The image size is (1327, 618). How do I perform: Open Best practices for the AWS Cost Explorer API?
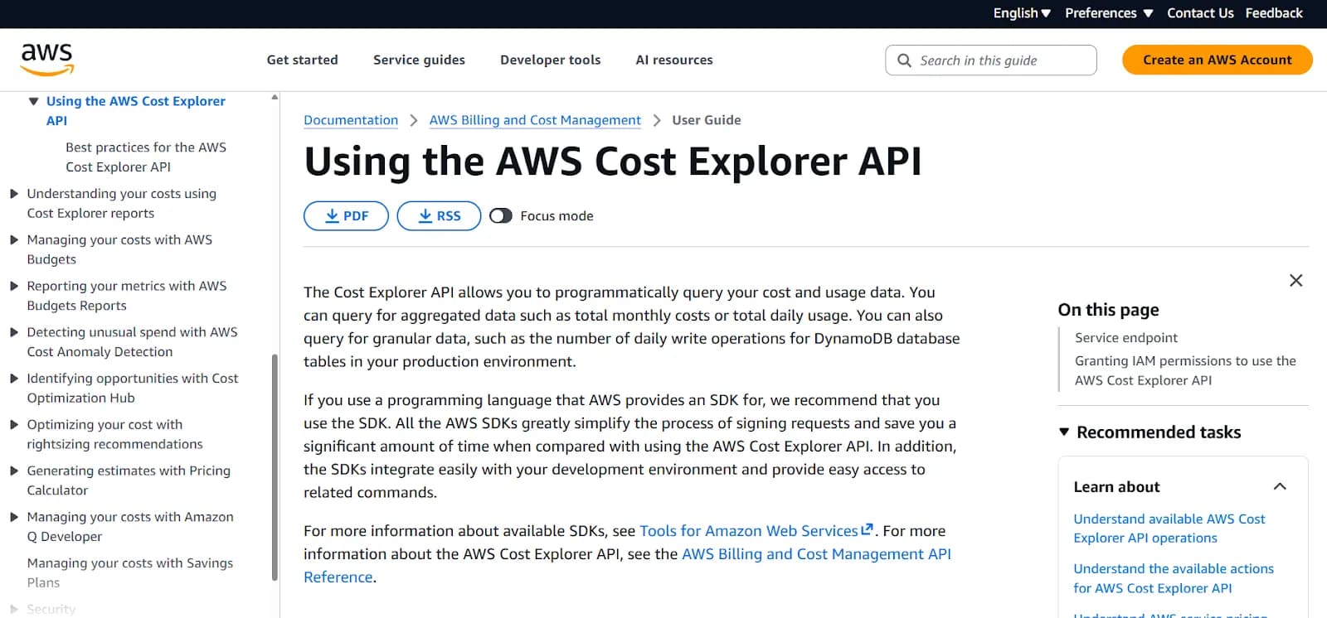[146, 157]
